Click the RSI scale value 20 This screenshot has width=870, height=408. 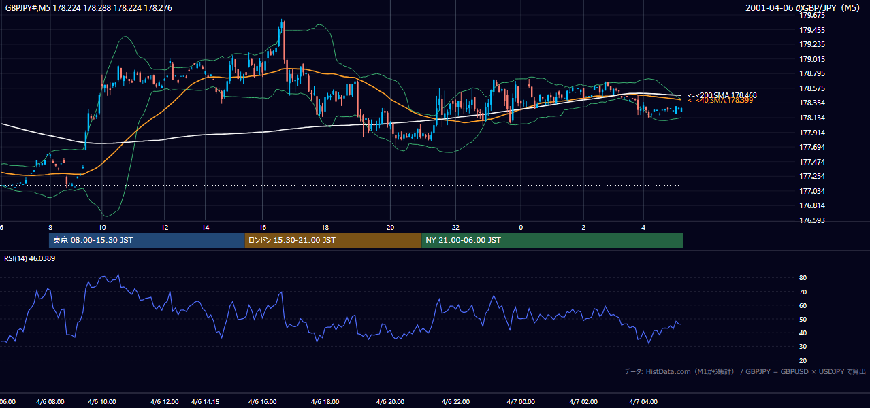[803, 360]
